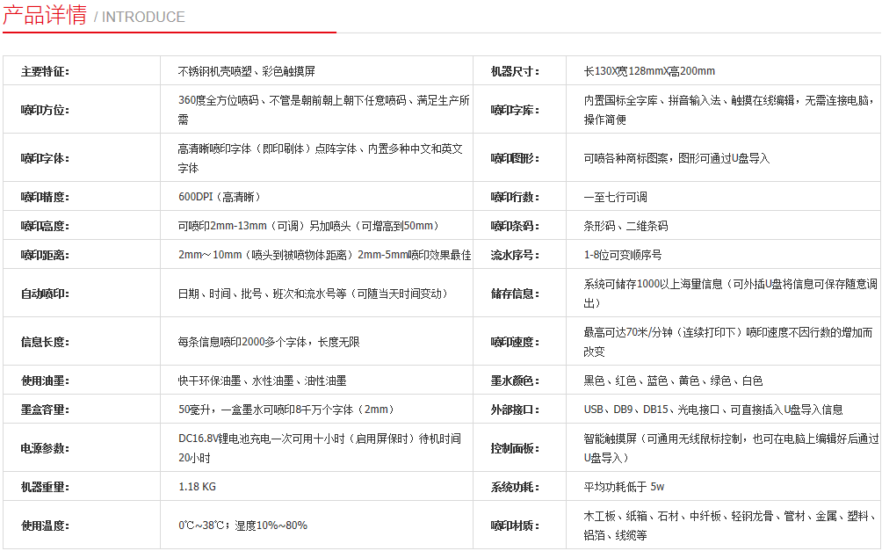Click the 控制面板 label
882x551 pixels.
tap(515, 448)
